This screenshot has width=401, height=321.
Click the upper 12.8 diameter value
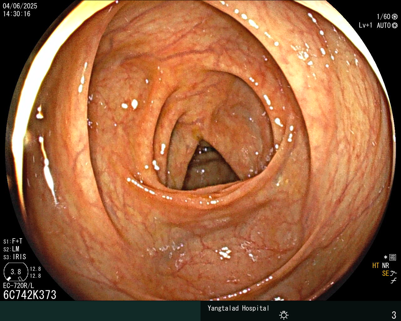[x=35, y=269]
